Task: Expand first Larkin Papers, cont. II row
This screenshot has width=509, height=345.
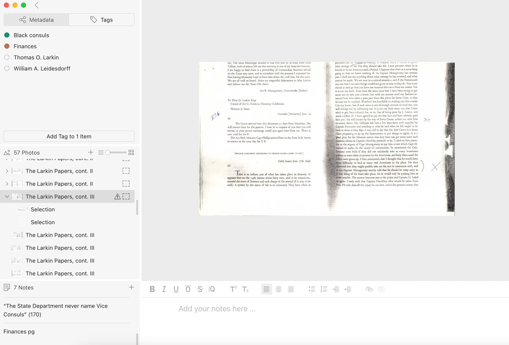Action: (7, 171)
